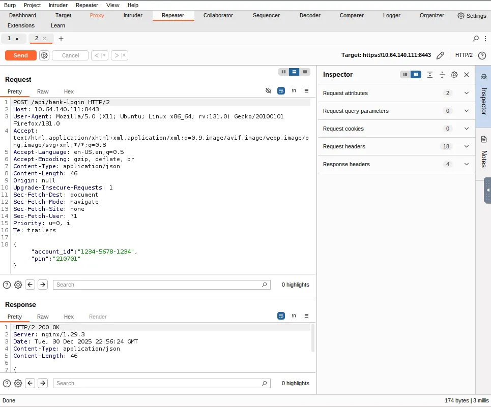The width and height of the screenshot is (491, 407).
Task: Toggle show newline characters in Response
Action: click(x=294, y=316)
